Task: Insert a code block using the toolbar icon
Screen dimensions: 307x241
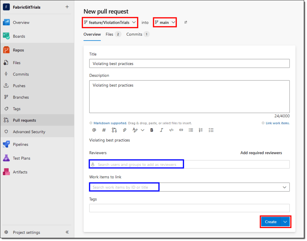Action: coord(171,130)
